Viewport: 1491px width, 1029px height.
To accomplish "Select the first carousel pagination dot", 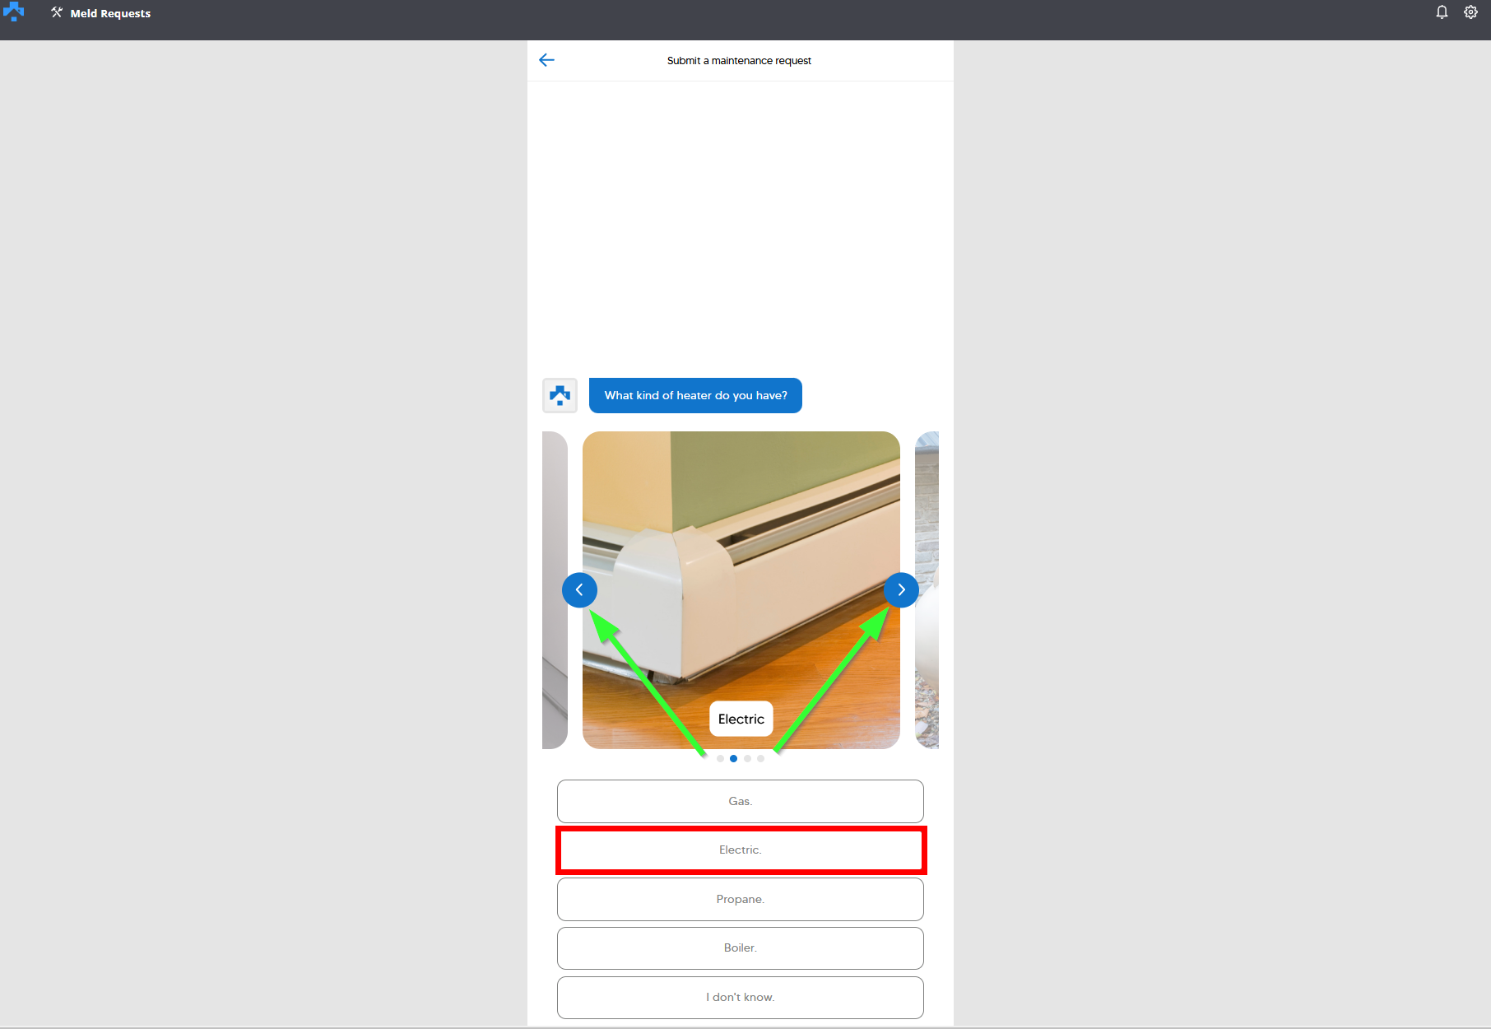I will point(720,759).
